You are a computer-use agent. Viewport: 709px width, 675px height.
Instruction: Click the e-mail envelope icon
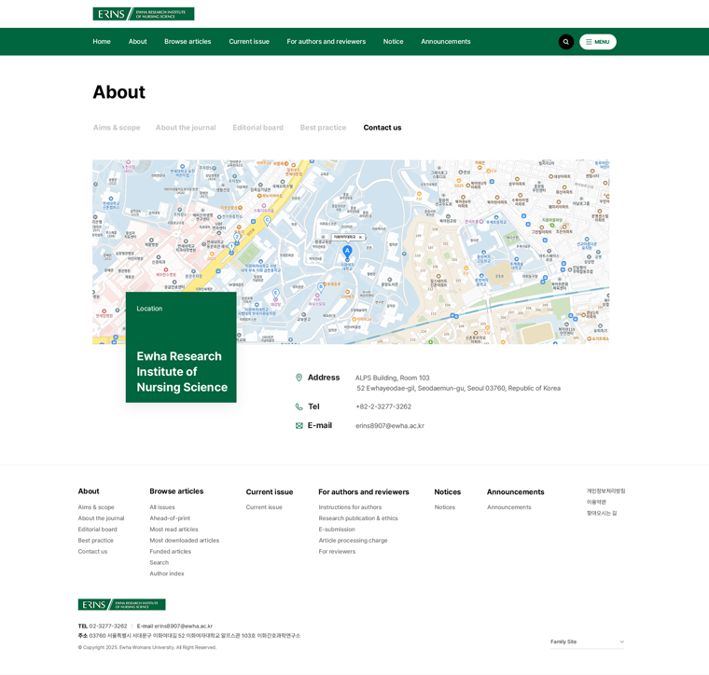point(299,425)
